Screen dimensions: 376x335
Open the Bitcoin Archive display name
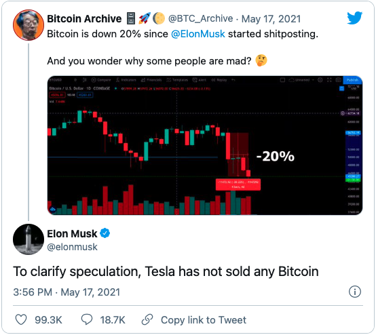point(84,19)
